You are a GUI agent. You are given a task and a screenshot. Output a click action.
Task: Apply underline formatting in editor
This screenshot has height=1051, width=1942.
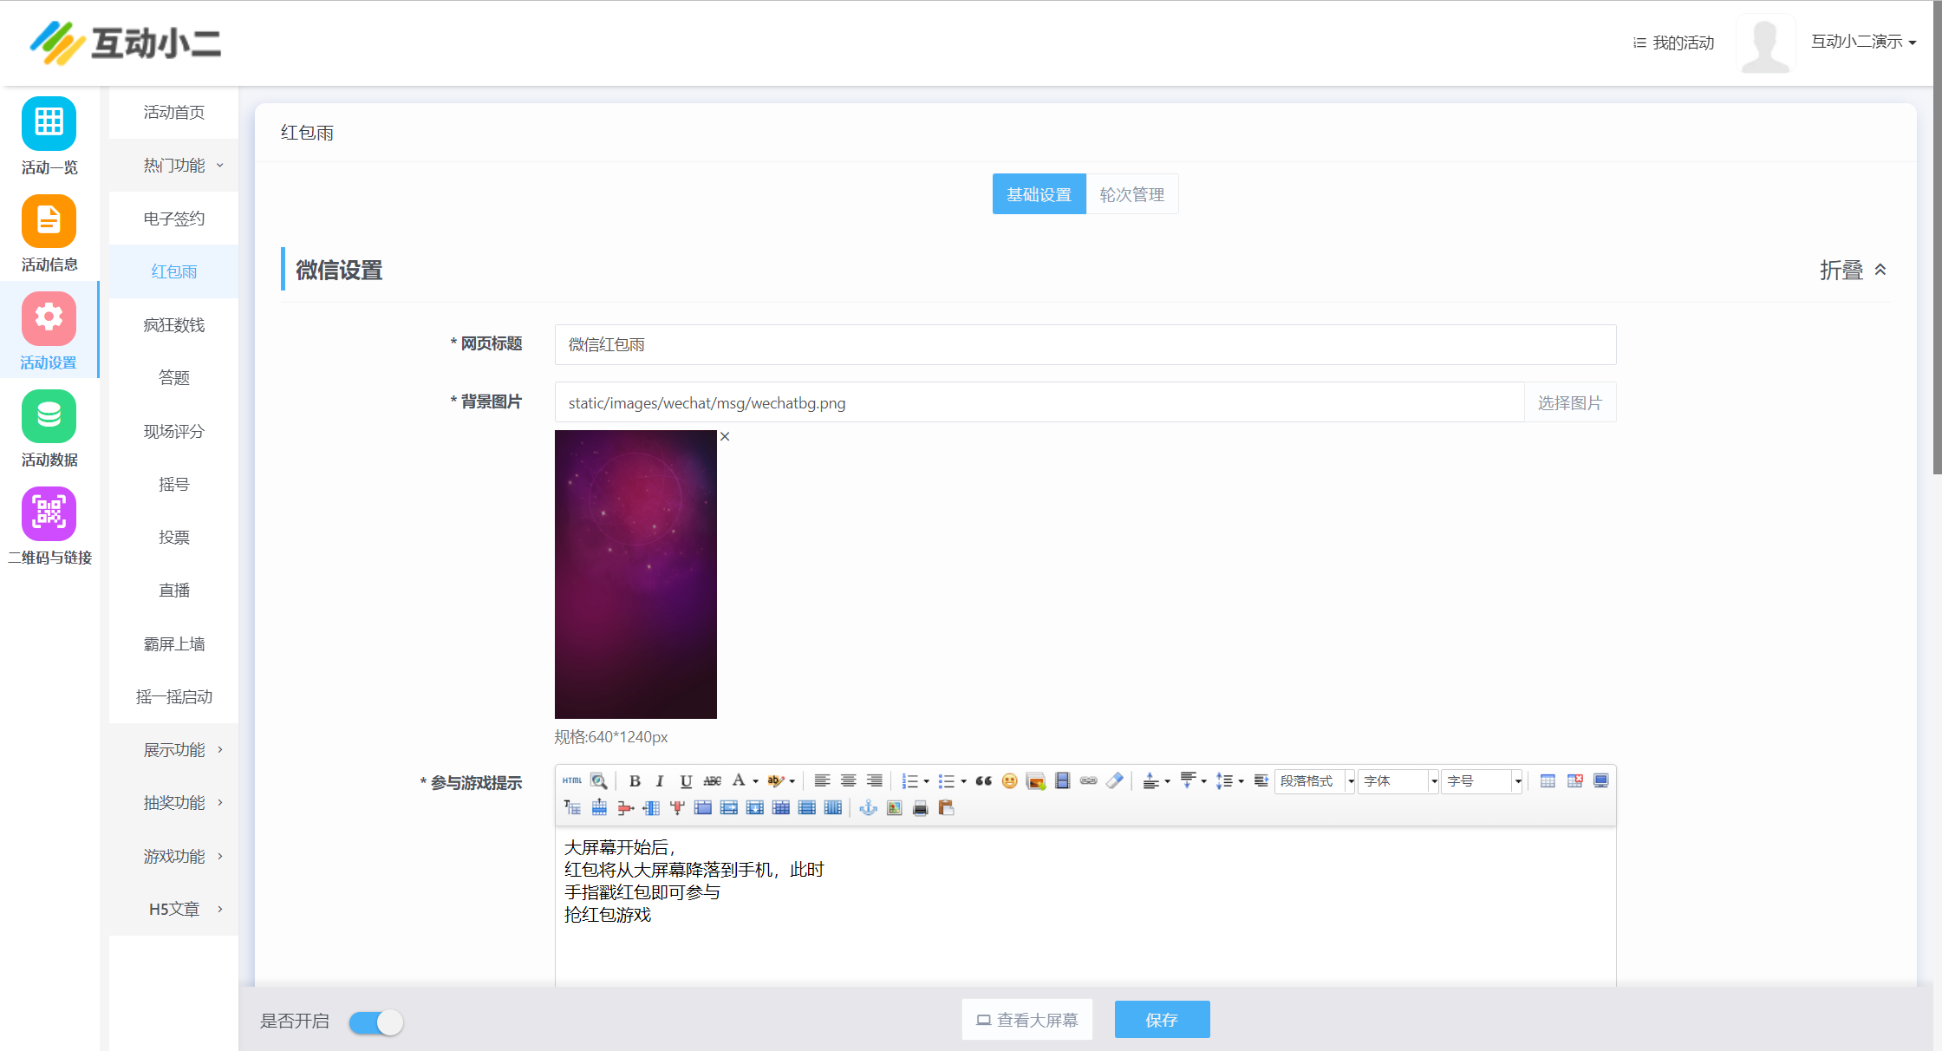(686, 780)
